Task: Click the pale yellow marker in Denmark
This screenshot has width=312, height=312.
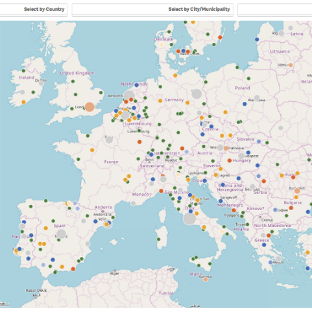Action: (161, 45)
